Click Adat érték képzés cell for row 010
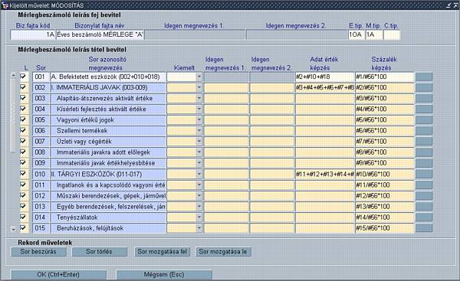The image size is (460, 281). [x=325, y=174]
